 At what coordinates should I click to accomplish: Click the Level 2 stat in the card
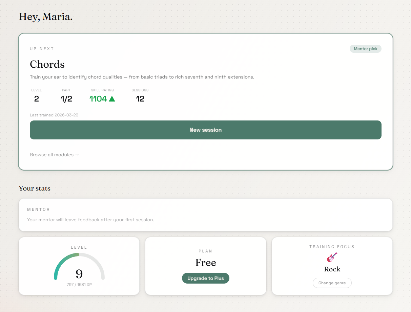tap(37, 98)
